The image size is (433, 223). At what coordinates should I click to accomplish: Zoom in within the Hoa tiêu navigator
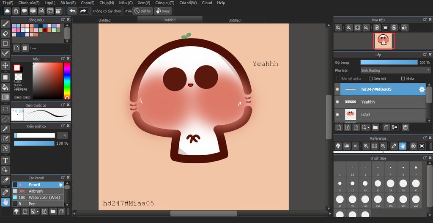point(349,28)
